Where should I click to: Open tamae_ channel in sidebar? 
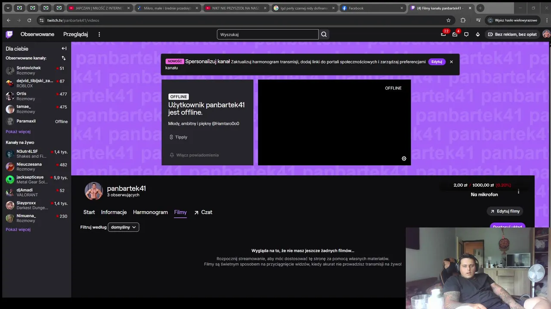tap(37, 109)
